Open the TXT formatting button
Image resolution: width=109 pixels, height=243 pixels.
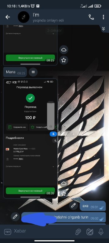click(7, 232)
